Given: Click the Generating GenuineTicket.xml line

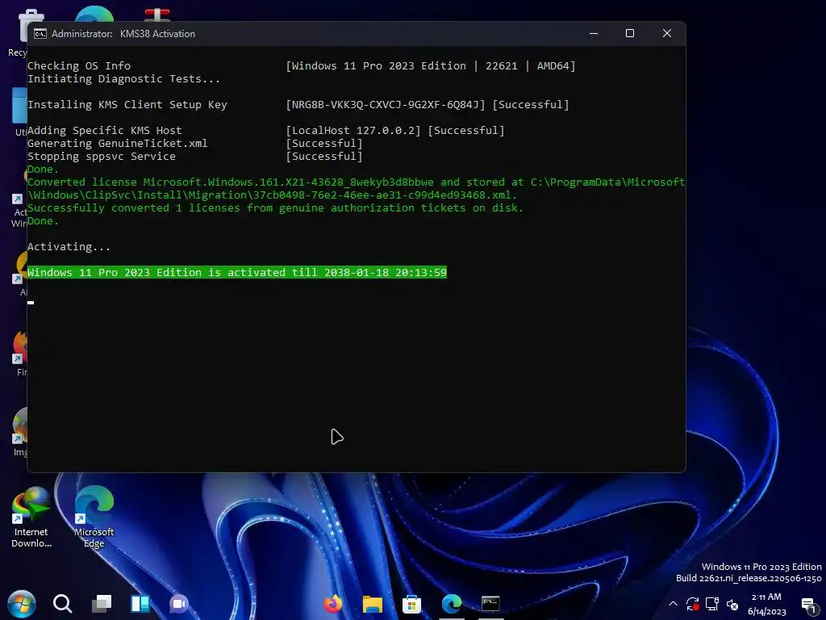Looking at the screenshot, I should click(118, 144).
